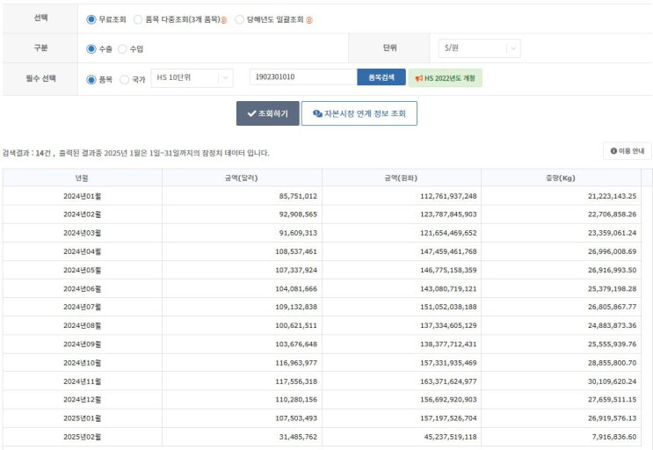Select the 국가 radio button
The height and width of the screenshot is (450, 653).
coord(124,79)
